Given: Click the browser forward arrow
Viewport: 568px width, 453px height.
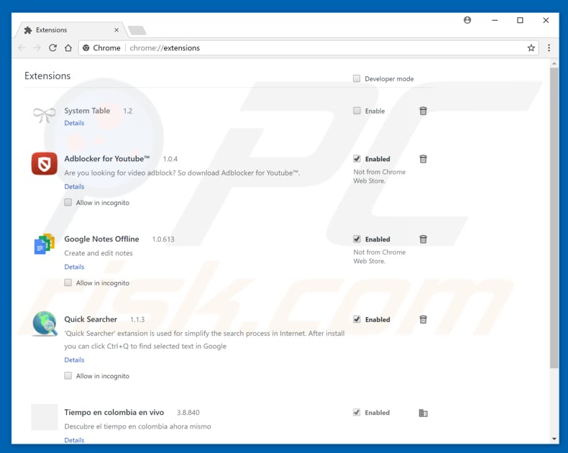Looking at the screenshot, I should (x=37, y=48).
